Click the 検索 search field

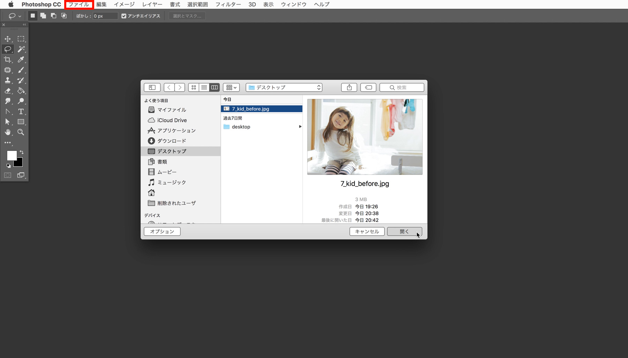pos(402,87)
